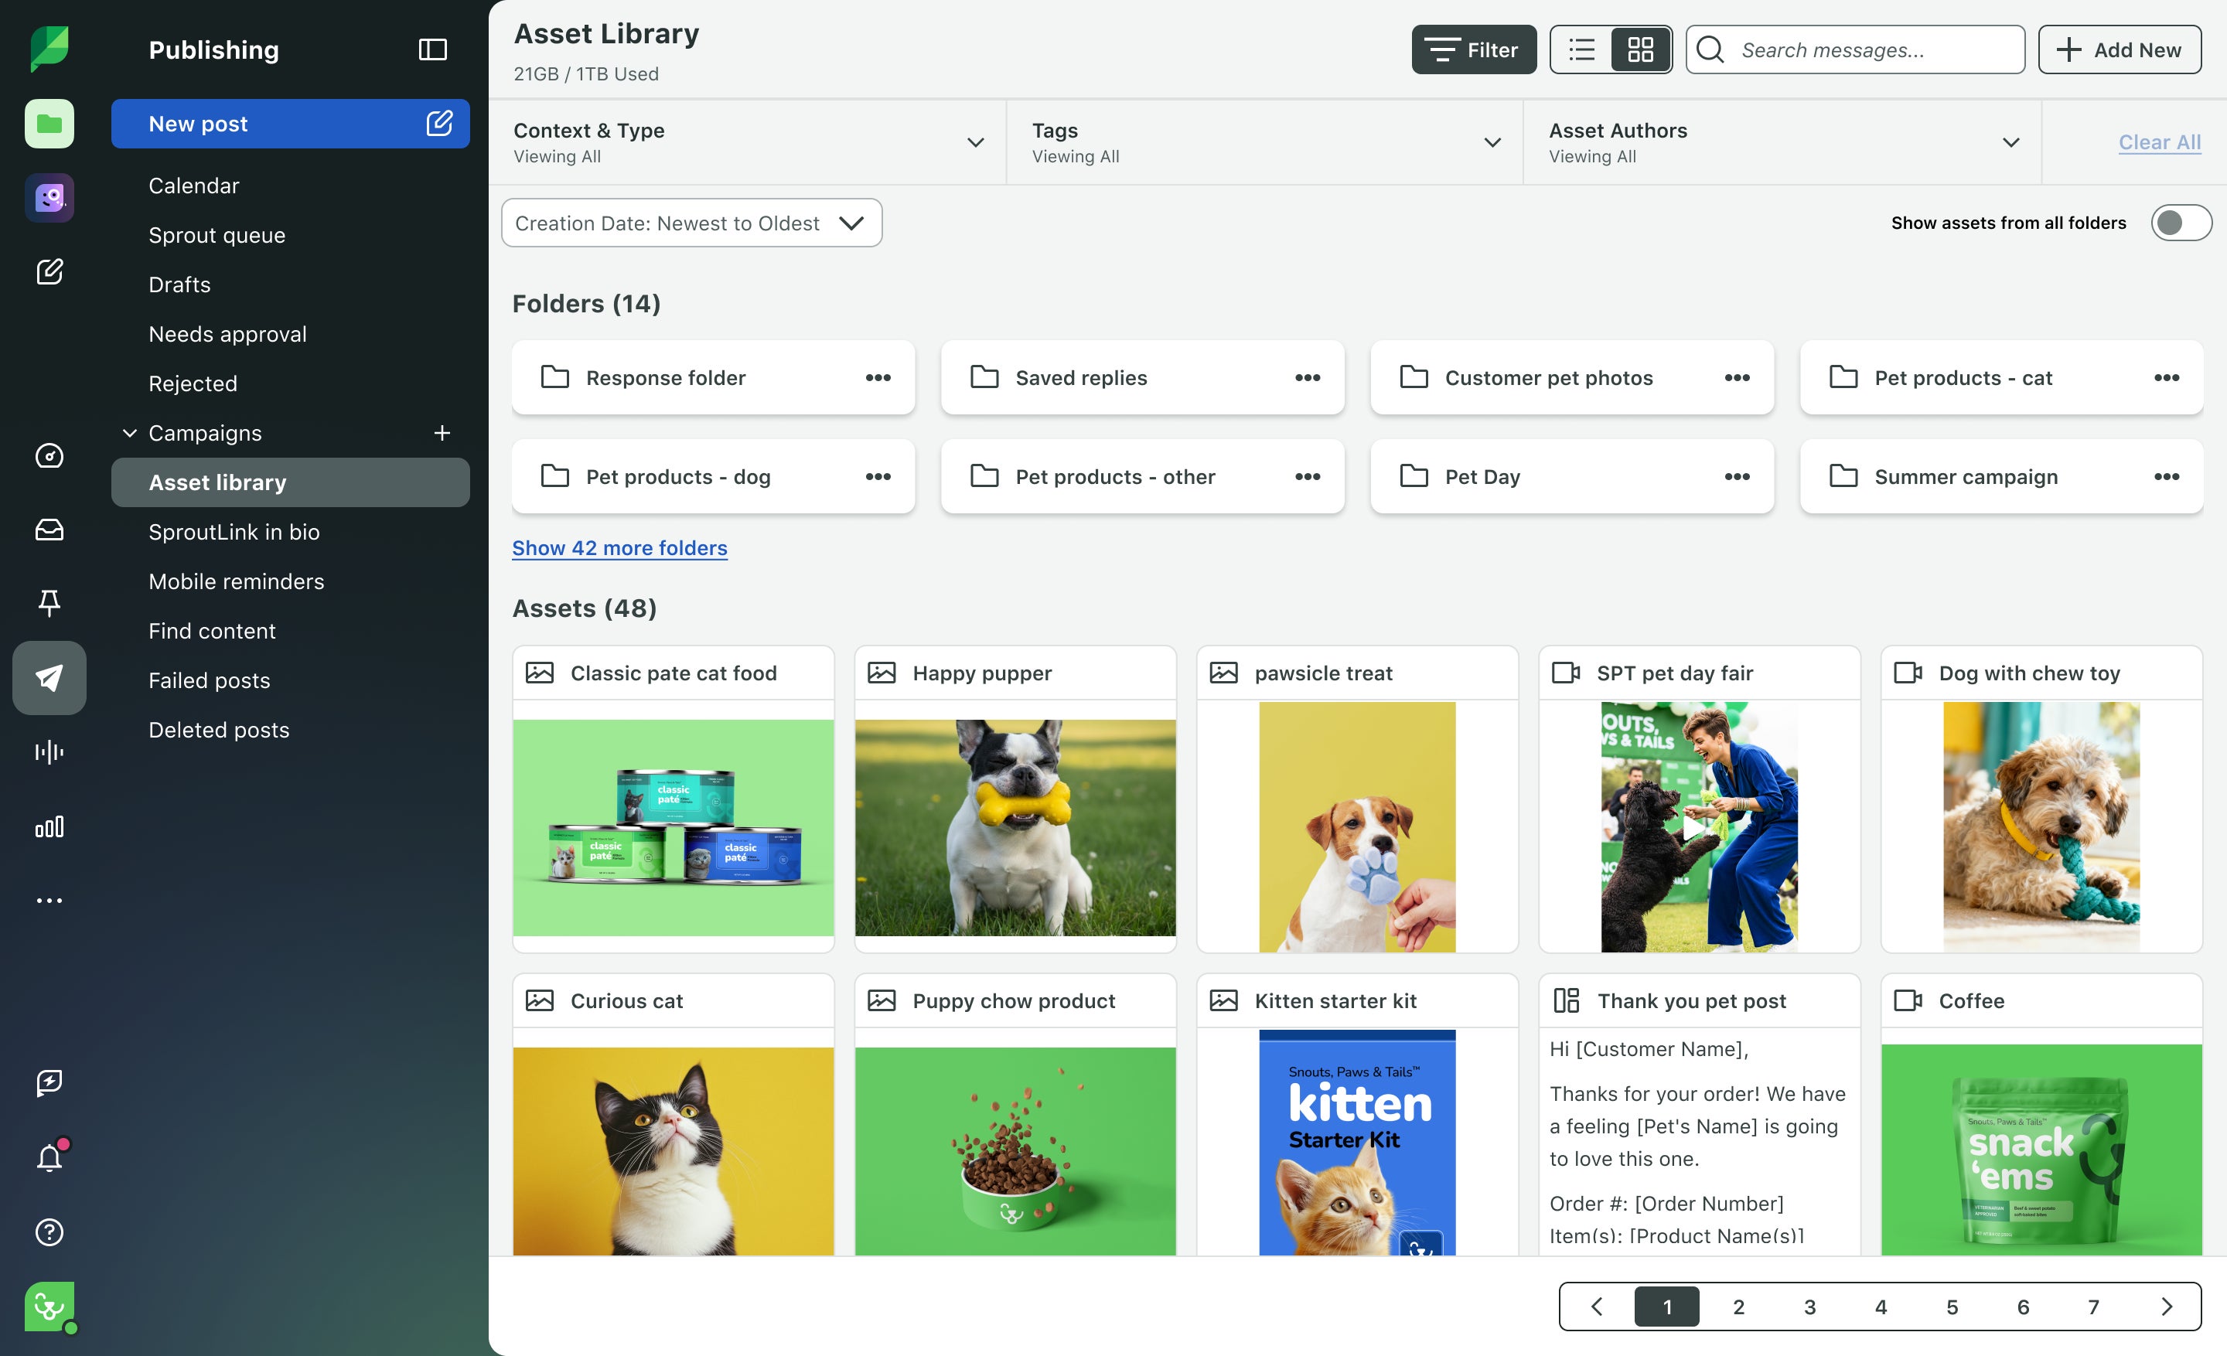Click the Add New button
Viewport: 2227px width, 1356px height.
click(x=2119, y=49)
